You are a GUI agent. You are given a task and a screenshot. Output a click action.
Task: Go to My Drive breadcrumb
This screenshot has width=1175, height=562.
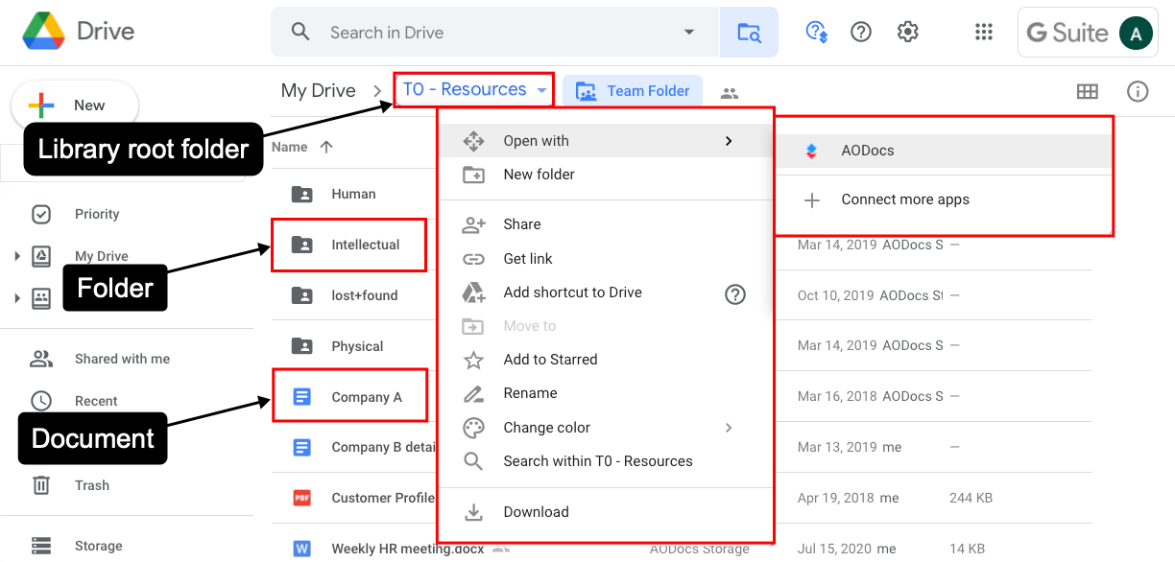pos(319,90)
